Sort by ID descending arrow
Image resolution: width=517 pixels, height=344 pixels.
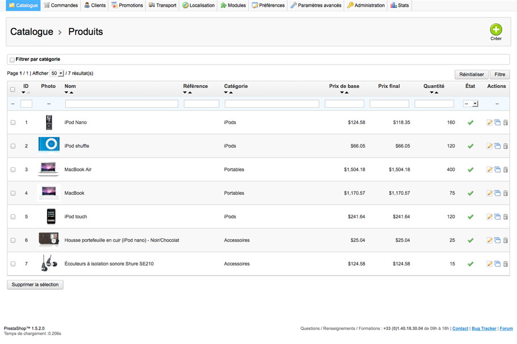(x=23, y=92)
